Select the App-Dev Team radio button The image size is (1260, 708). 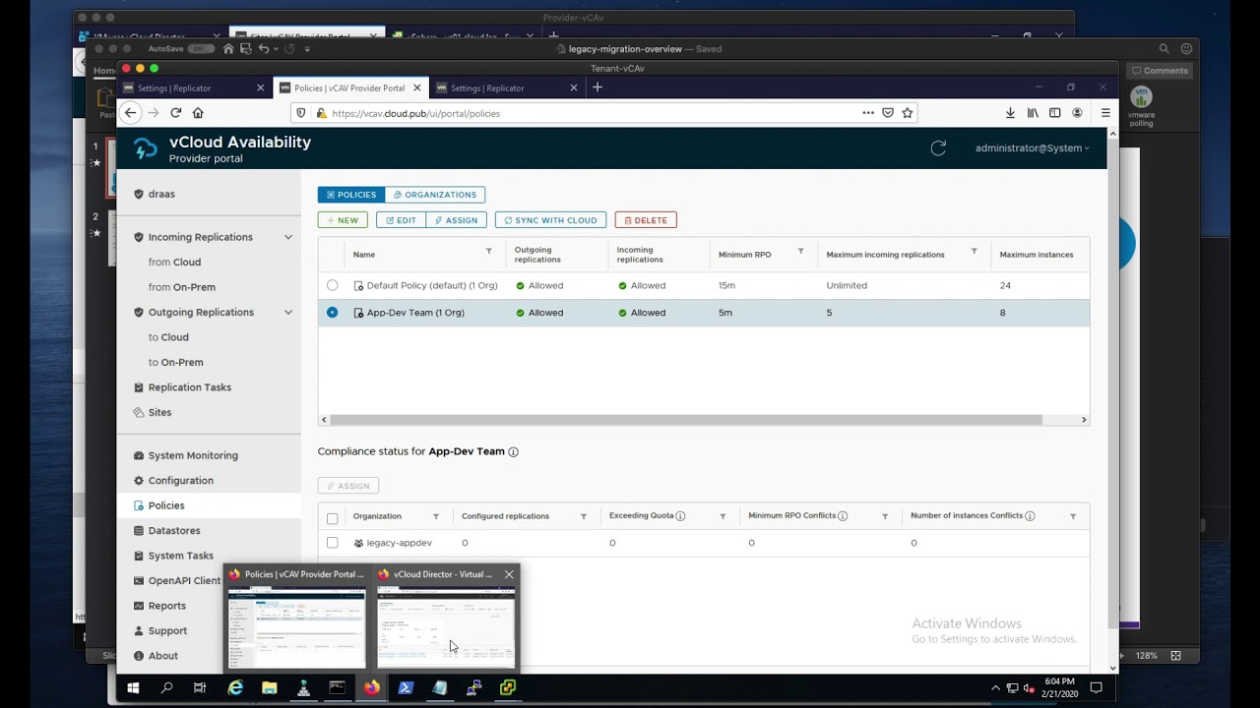(x=332, y=313)
